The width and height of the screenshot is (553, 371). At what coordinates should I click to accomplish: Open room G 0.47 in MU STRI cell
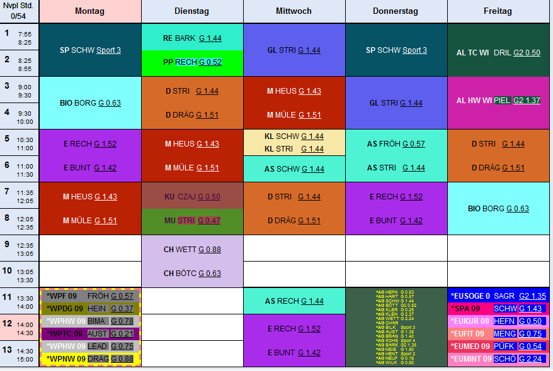[209, 221]
